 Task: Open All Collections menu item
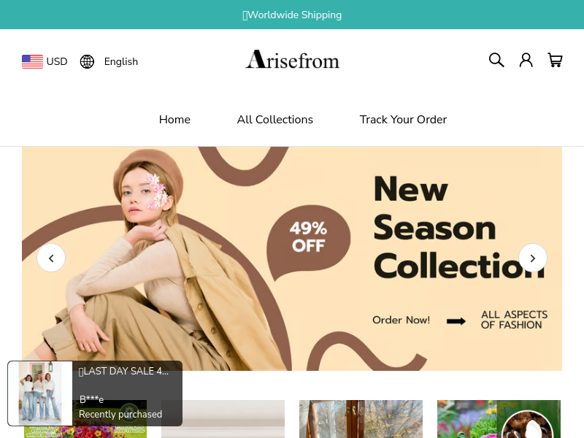coord(275,120)
